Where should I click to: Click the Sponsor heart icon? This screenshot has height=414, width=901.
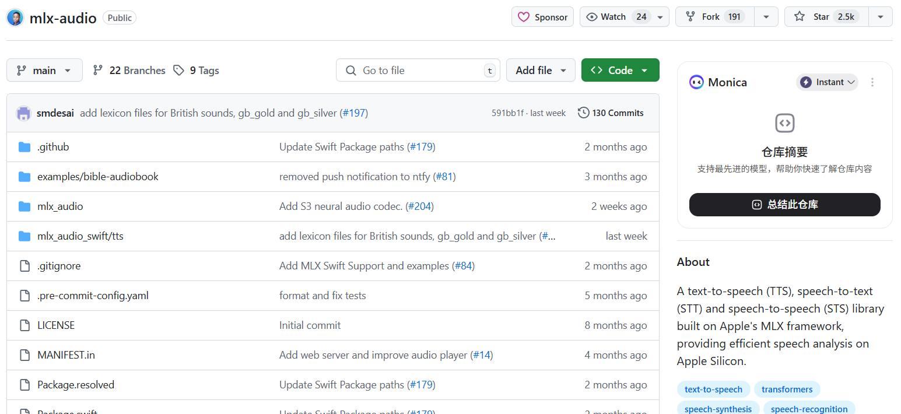click(x=524, y=17)
